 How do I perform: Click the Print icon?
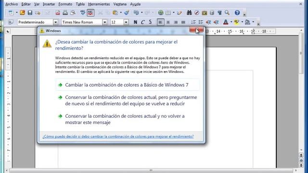pyautogui.click(x=65, y=13)
